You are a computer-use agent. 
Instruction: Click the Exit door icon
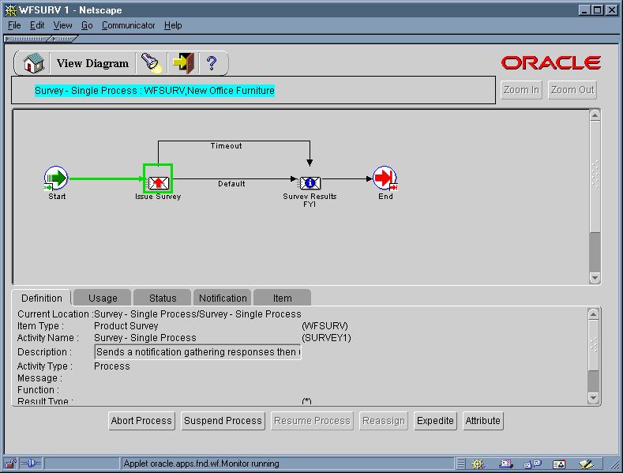(x=182, y=63)
